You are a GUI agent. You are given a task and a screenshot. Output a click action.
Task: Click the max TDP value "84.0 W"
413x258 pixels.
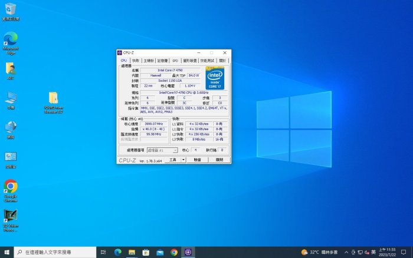[x=194, y=75]
